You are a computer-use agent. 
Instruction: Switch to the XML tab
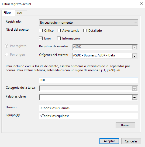[21, 13]
